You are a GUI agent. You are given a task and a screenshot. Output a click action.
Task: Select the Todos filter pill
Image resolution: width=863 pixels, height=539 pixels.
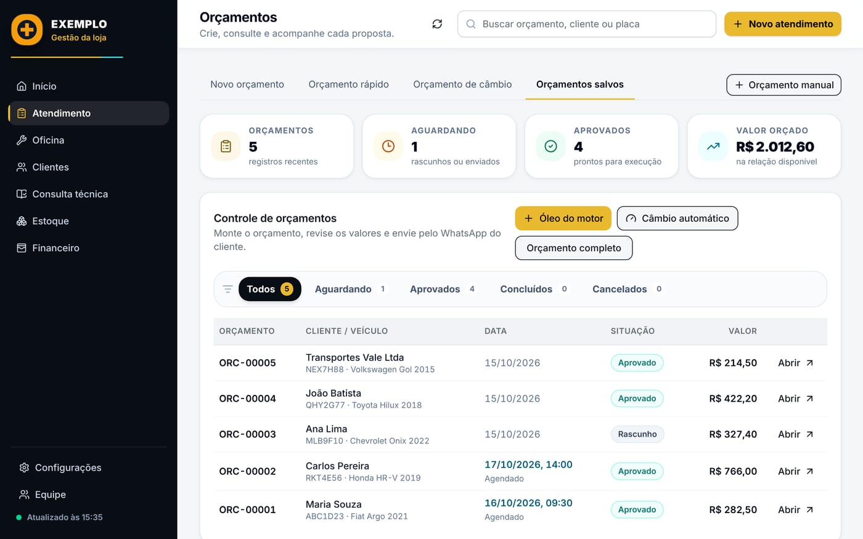tap(270, 289)
